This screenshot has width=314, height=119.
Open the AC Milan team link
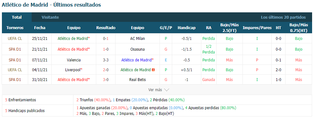coord(137,39)
